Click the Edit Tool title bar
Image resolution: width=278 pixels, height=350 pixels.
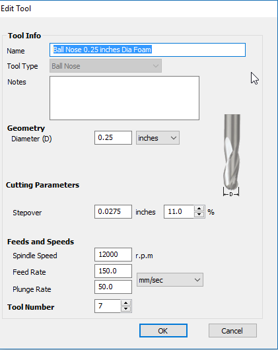pos(138,9)
